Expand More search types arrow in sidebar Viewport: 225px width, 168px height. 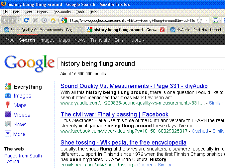point(8,134)
